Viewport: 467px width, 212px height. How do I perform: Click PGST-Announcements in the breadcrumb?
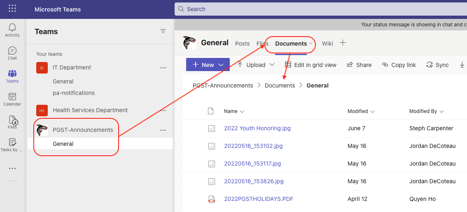tap(223, 85)
